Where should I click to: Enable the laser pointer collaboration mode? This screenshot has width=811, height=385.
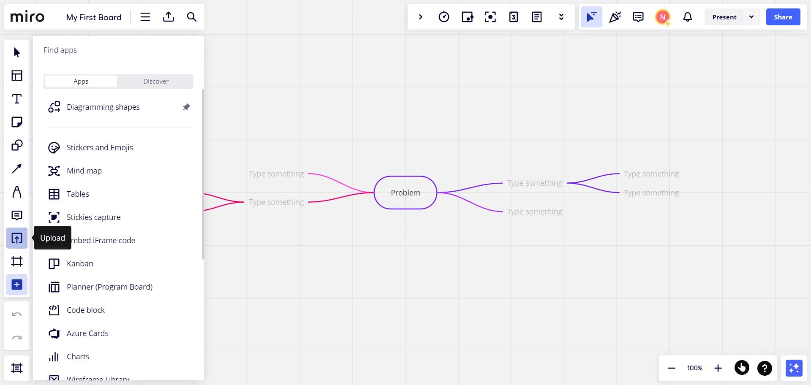(x=592, y=17)
